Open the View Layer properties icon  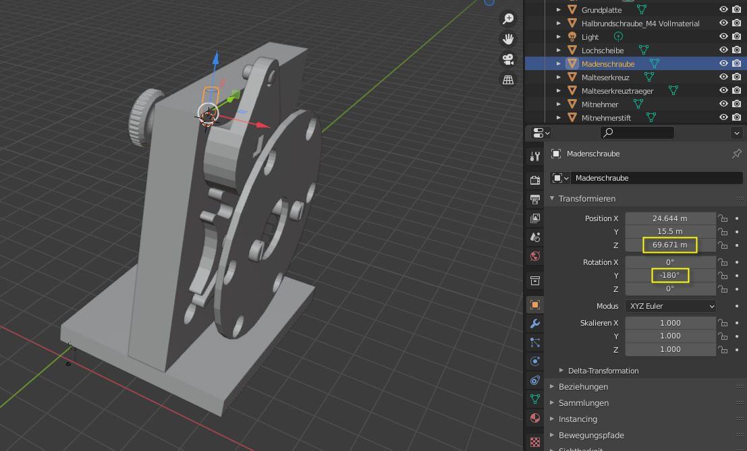[x=535, y=218]
